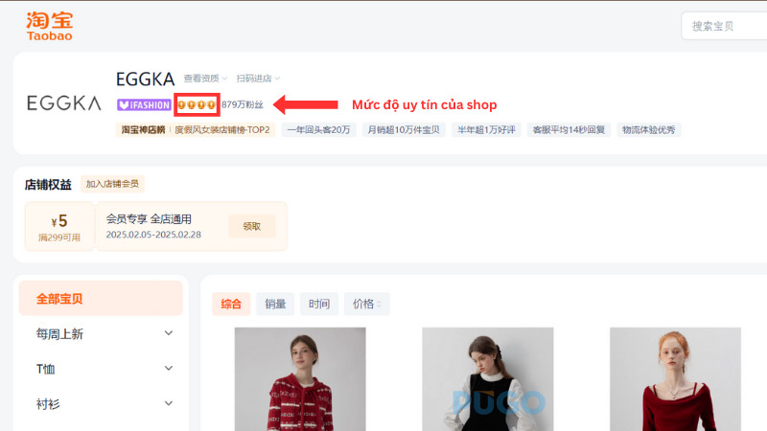Click 加入店铺会员 button
Screen dimensions: 767x431
click(112, 184)
